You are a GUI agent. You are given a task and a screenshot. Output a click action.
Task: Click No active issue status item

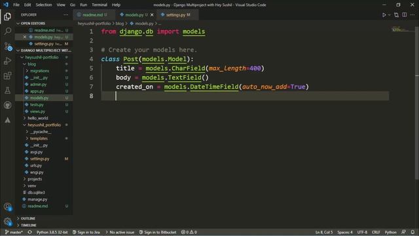pos(120,232)
